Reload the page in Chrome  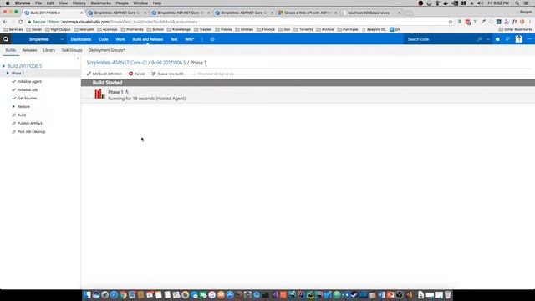[x=20, y=22]
